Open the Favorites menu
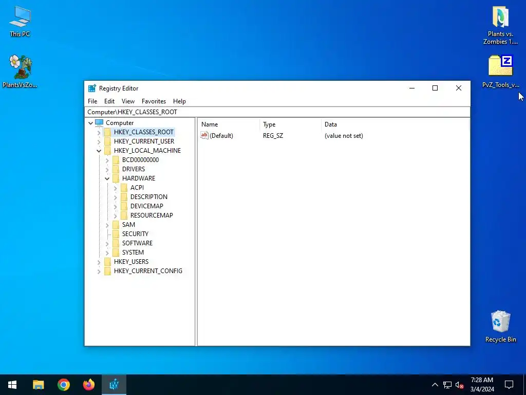The image size is (526, 395). tap(154, 101)
